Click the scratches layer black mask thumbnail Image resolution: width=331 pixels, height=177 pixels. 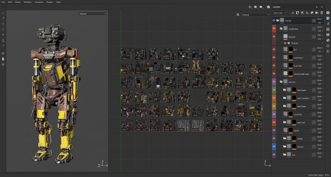coord(290,114)
